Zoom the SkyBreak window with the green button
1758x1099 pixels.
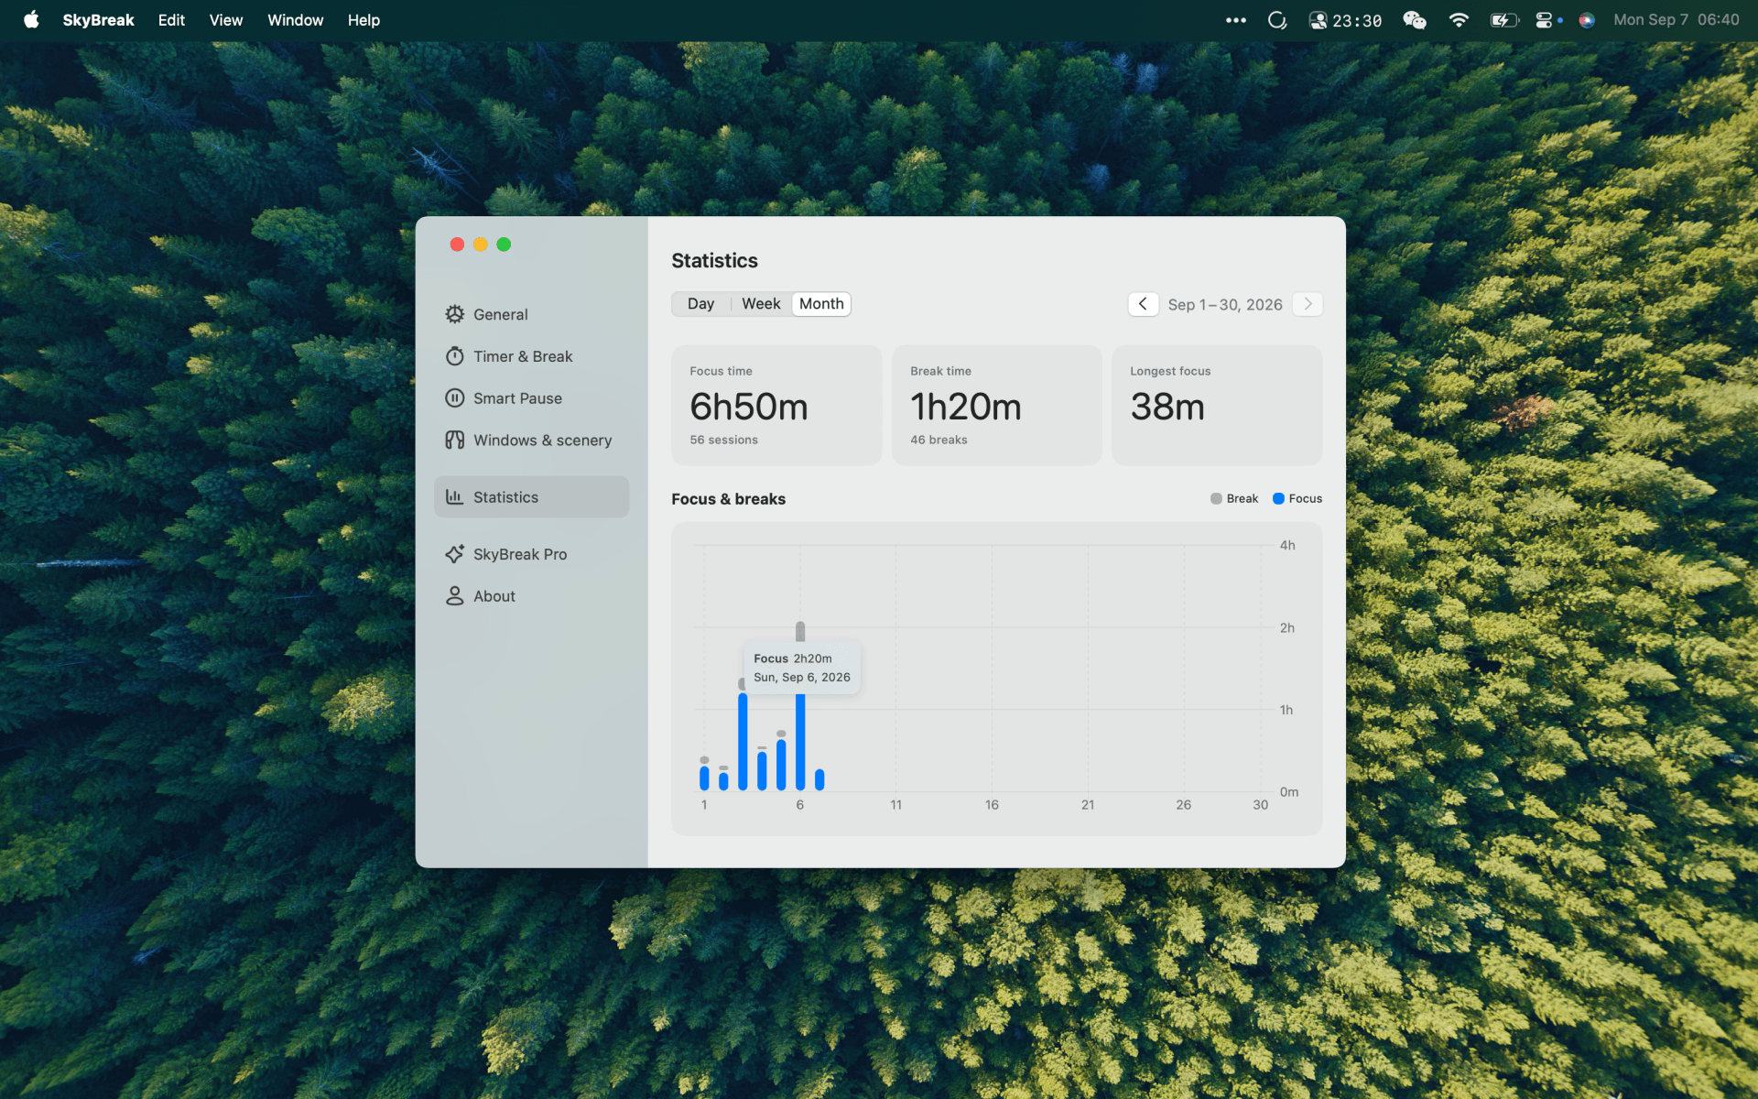click(x=504, y=245)
